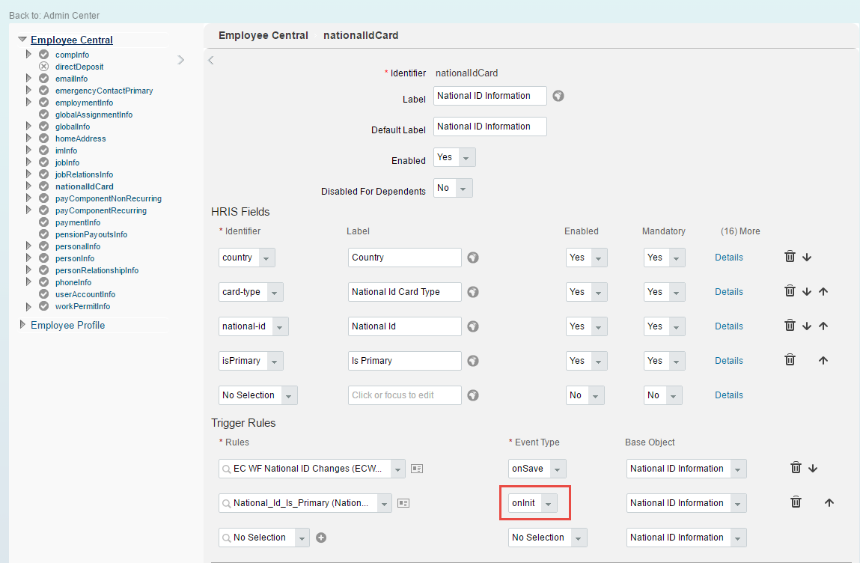Delete the national-id HRIS field row

[x=790, y=325]
